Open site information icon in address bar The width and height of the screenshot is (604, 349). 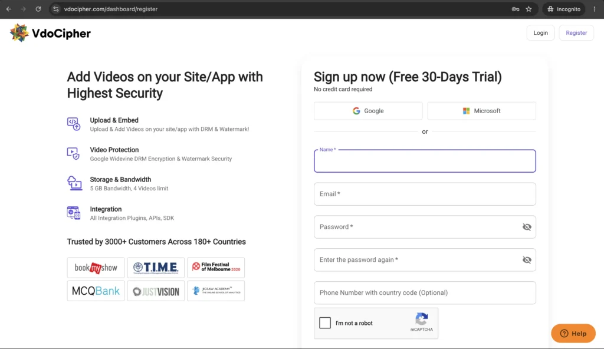pyautogui.click(x=56, y=9)
